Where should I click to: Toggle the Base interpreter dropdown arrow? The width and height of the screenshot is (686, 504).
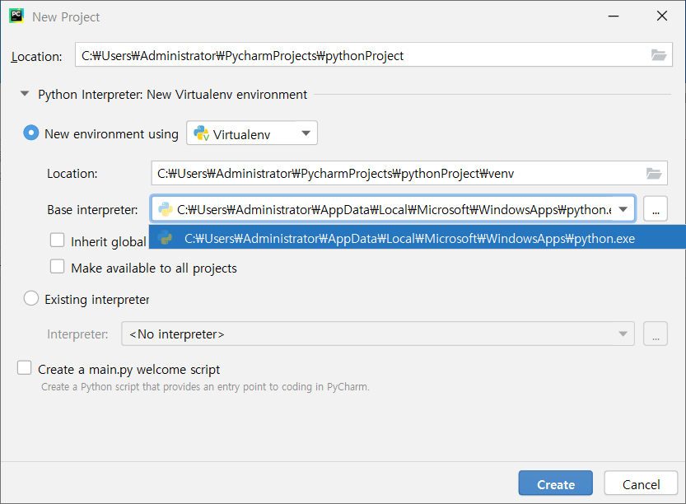[x=623, y=209]
